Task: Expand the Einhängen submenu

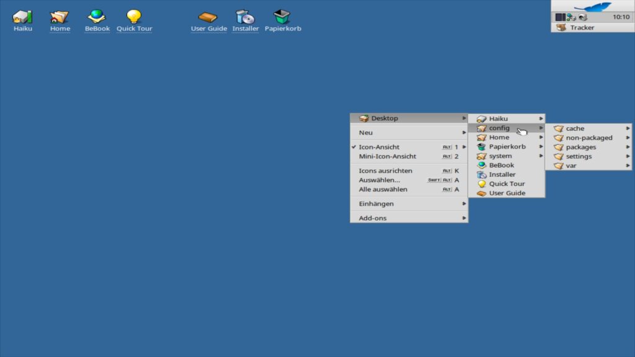Action: tap(409, 203)
